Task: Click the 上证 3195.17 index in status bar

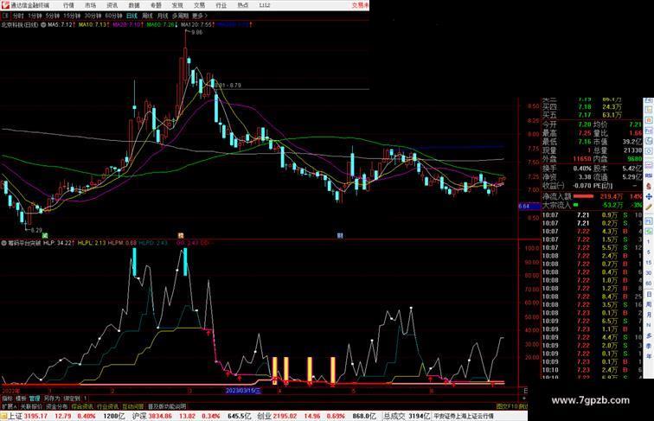Action: coord(29,416)
